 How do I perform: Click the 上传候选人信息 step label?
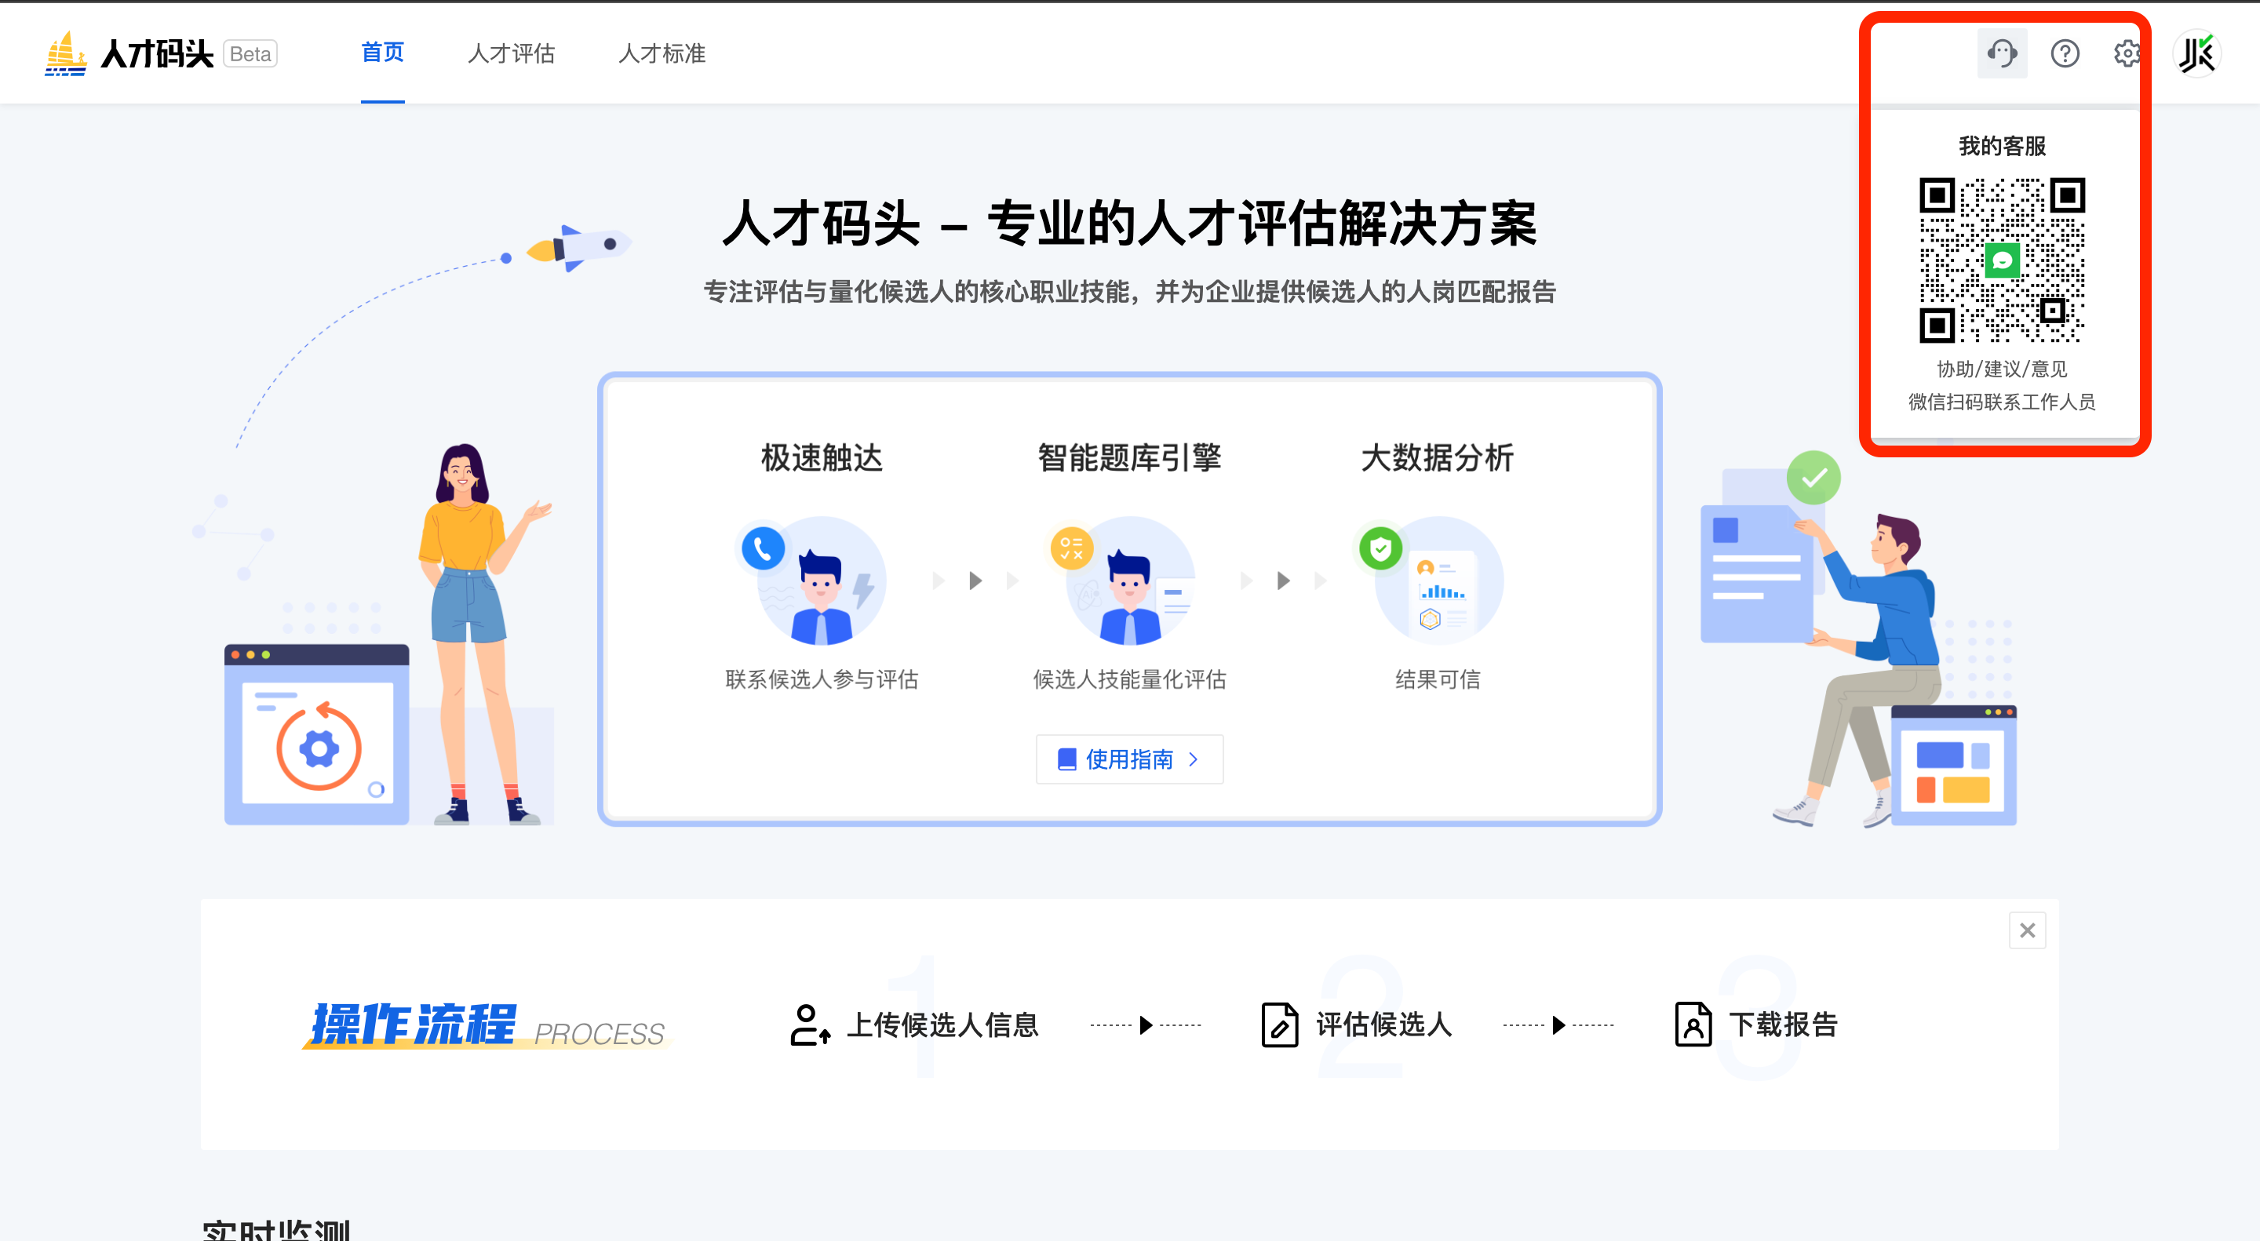[x=942, y=1024]
